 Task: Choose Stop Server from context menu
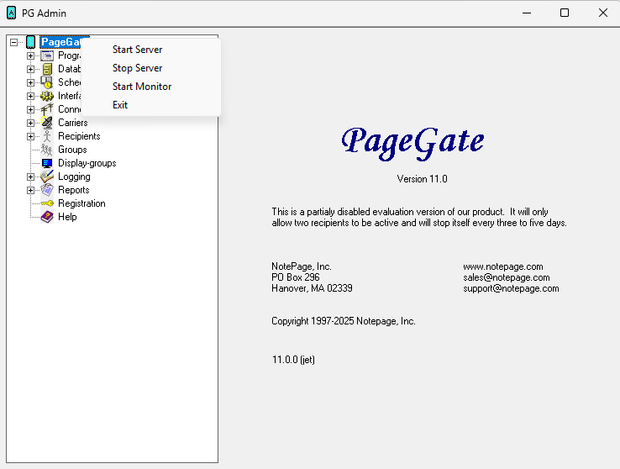tap(150, 68)
